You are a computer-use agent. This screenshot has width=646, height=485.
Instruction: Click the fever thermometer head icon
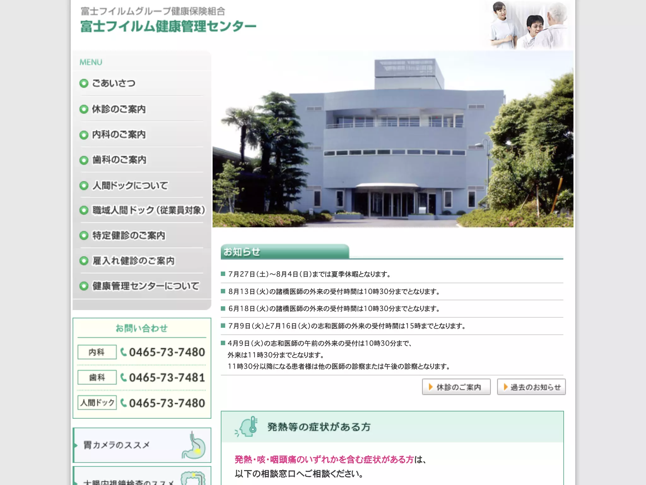point(246,427)
